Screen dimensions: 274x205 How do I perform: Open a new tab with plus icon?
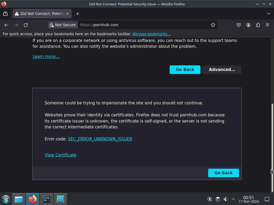coord(77,14)
